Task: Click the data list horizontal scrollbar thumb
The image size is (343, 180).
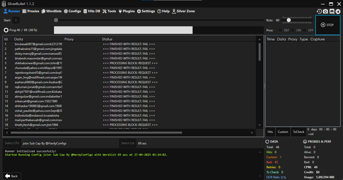Action: pos(96,133)
